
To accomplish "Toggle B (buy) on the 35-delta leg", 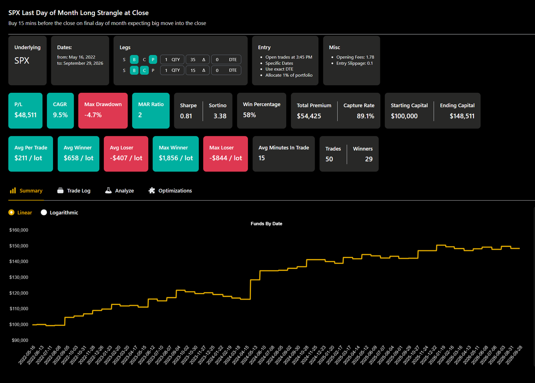I will [134, 59].
